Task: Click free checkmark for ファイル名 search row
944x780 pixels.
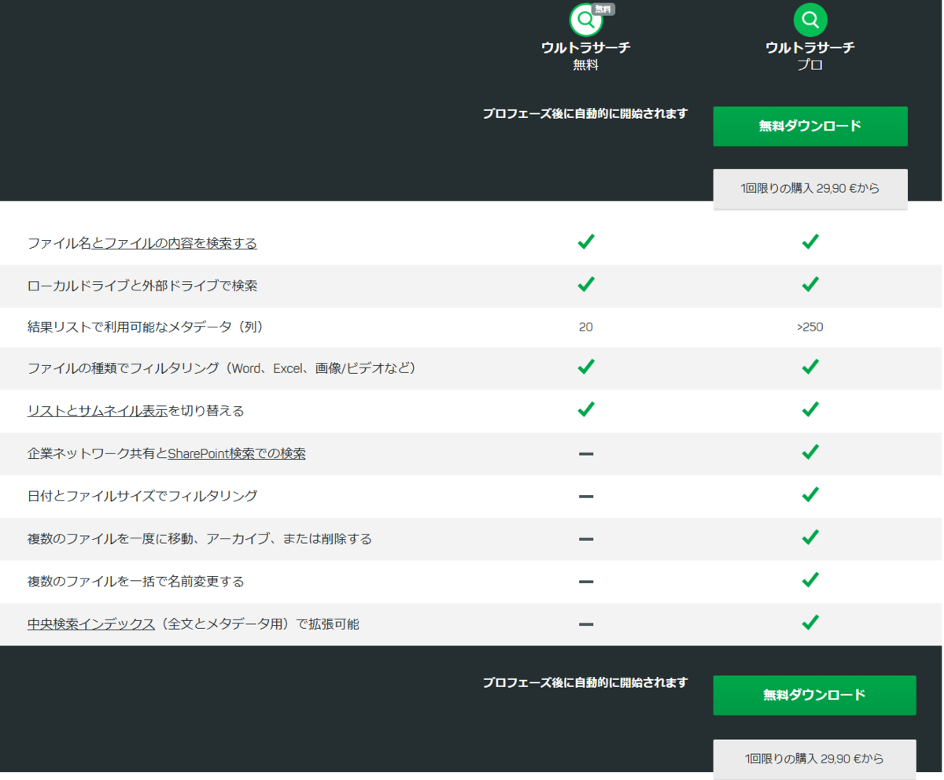Action: pyautogui.click(x=585, y=242)
